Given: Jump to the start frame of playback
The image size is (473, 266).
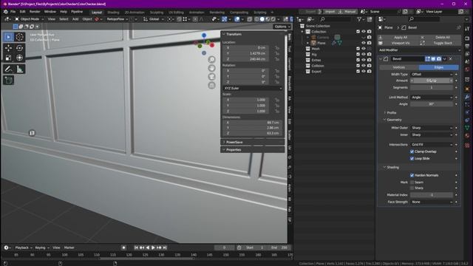Looking at the screenshot, I should coord(136,248).
